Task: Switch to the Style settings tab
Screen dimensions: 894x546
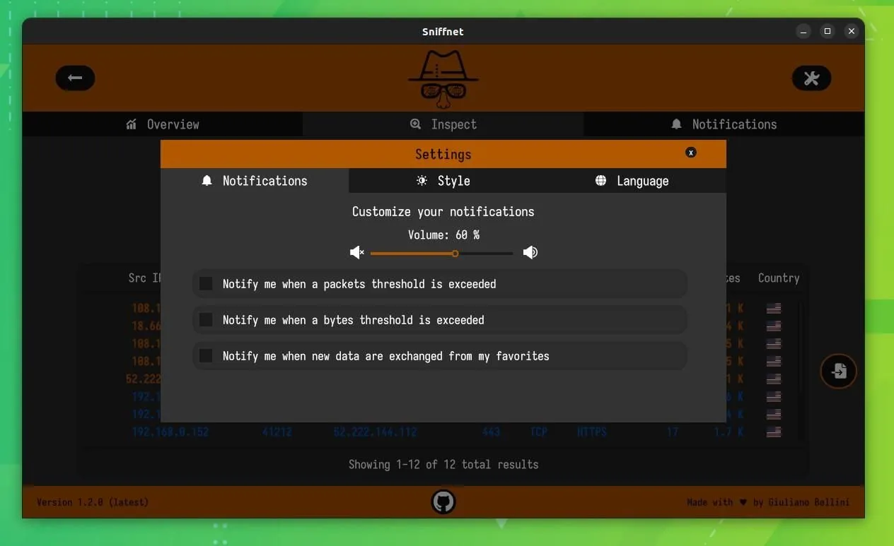Action: click(x=443, y=181)
